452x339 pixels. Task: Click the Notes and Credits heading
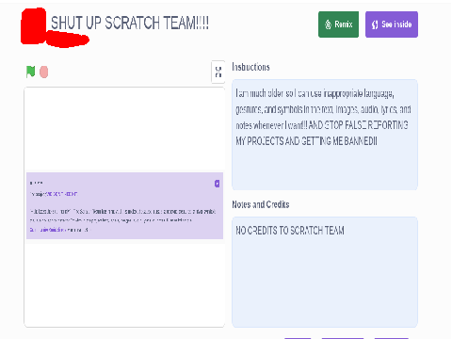click(261, 204)
